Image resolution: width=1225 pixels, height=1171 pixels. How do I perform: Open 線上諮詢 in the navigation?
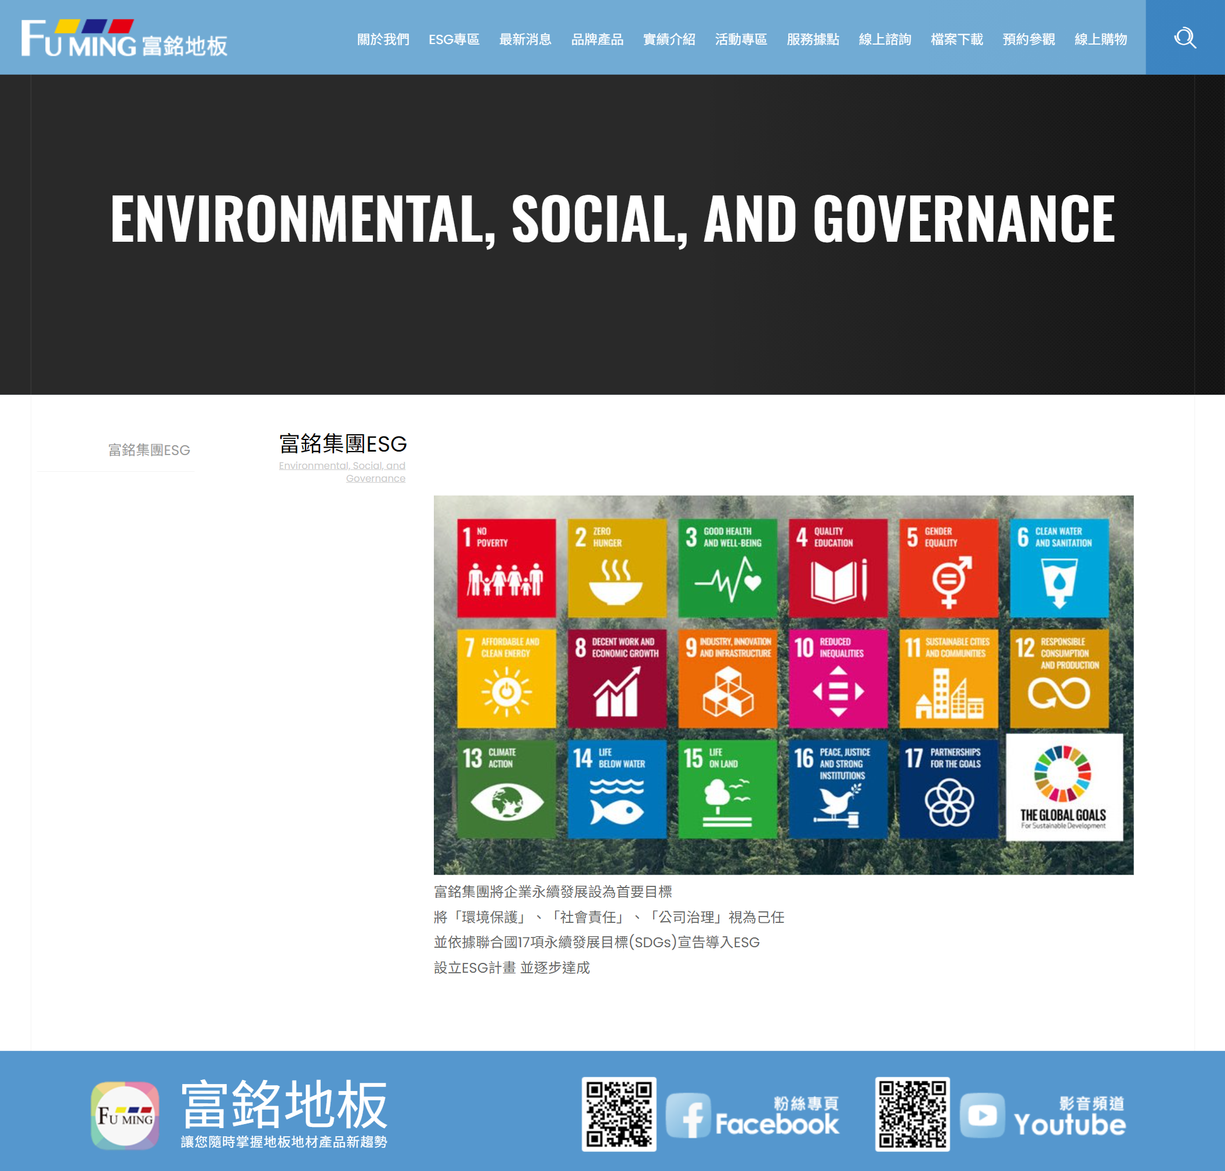[x=885, y=39]
